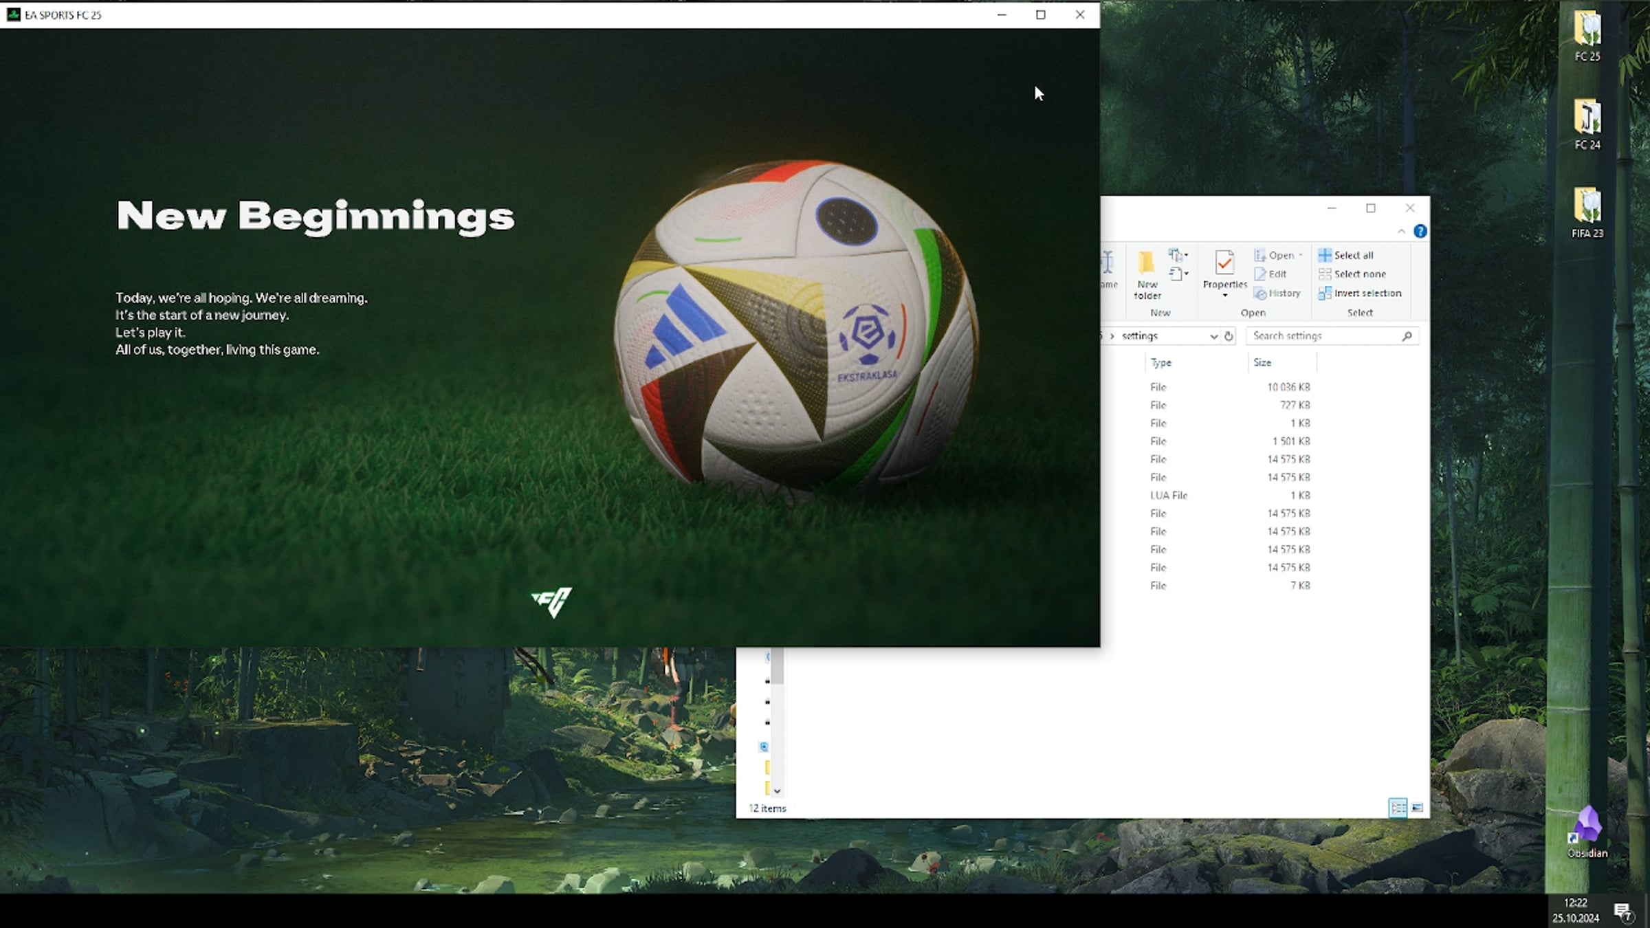Launch Obsidian from the desktop
The width and height of the screenshot is (1650, 928).
pos(1587,830)
